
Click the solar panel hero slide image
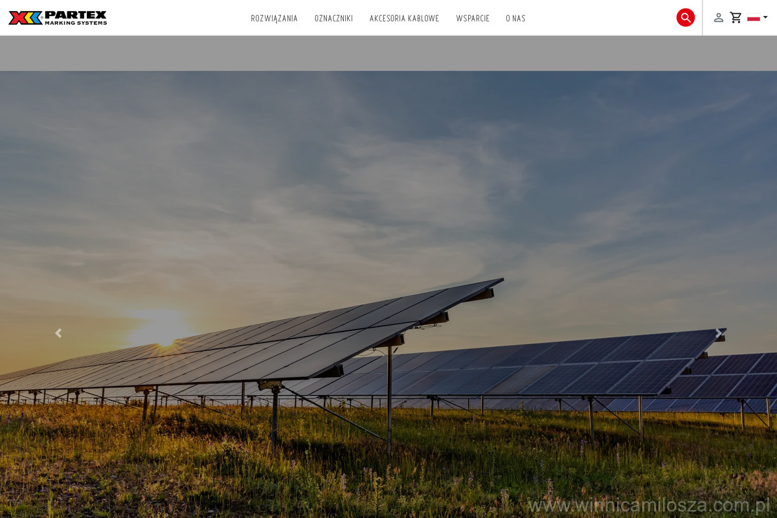click(388, 295)
